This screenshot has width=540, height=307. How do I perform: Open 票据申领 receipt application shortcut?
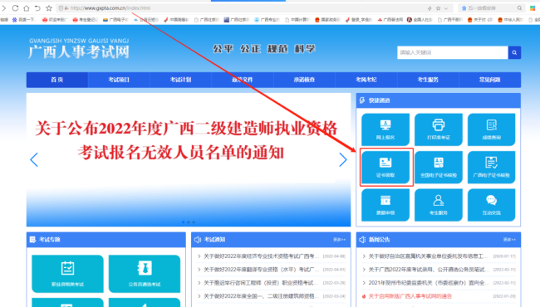pyautogui.click(x=385, y=205)
